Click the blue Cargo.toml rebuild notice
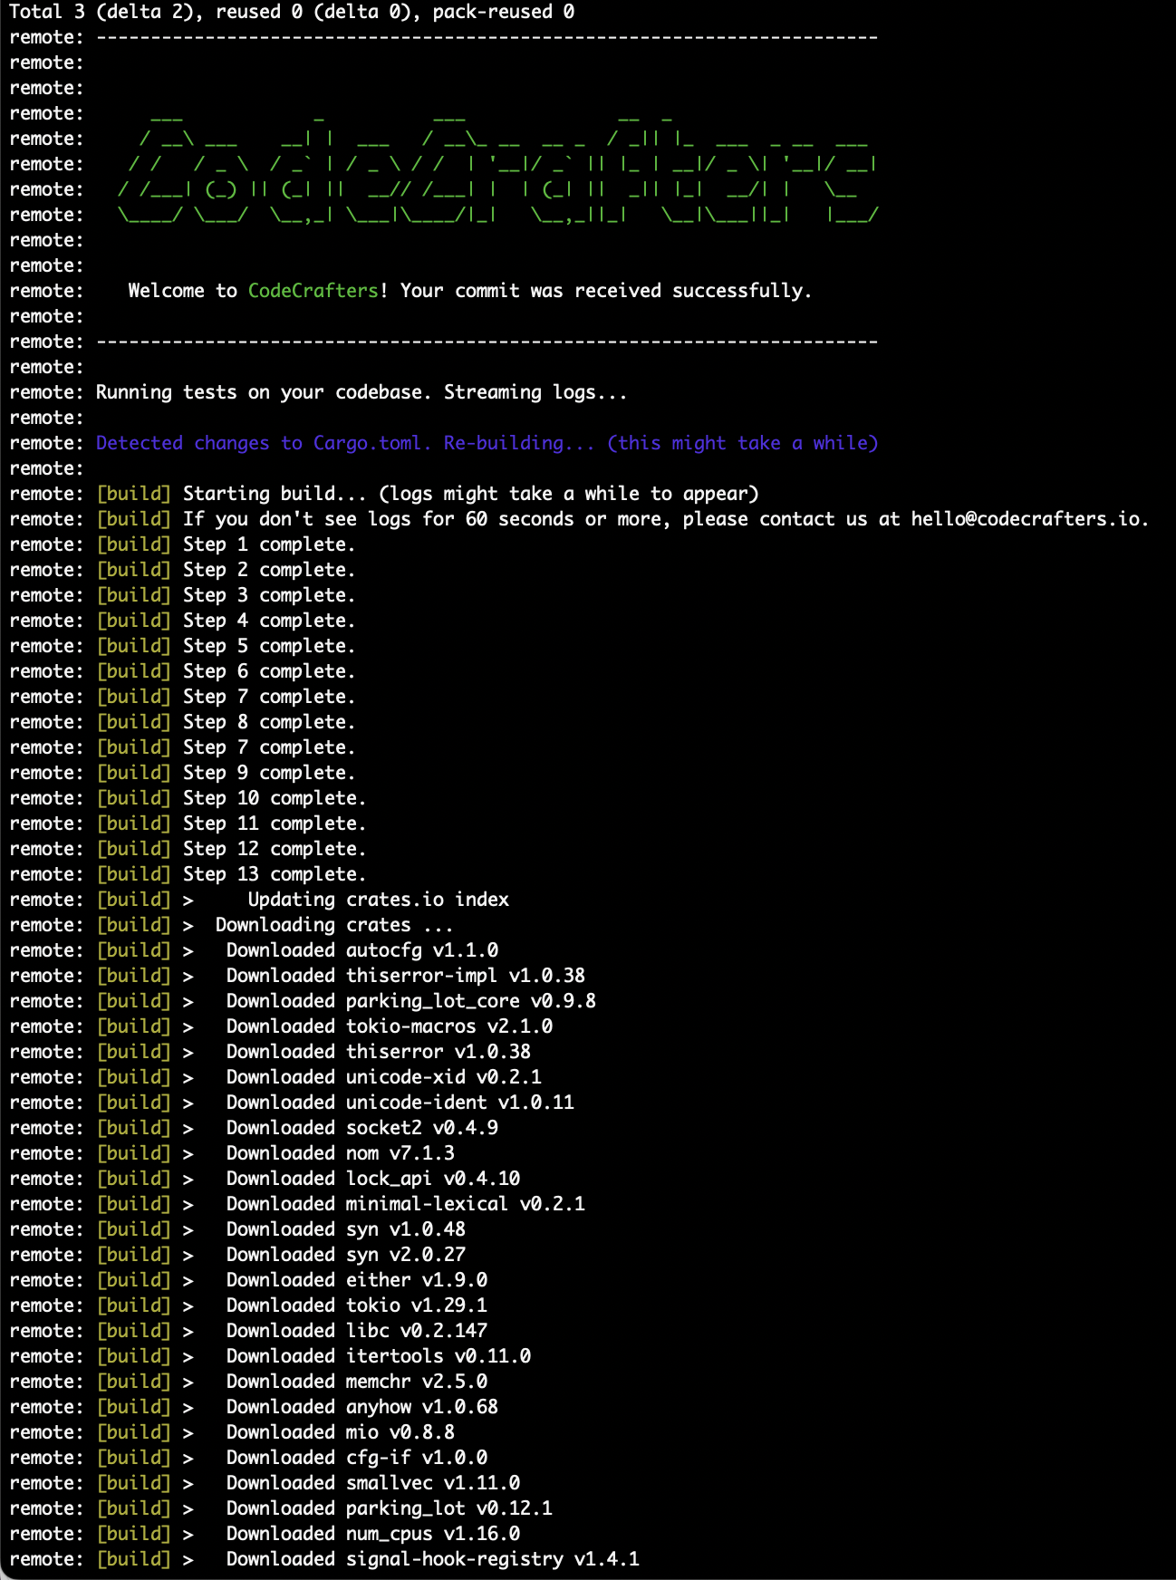Viewport: 1176px width, 1580px height. point(487,443)
